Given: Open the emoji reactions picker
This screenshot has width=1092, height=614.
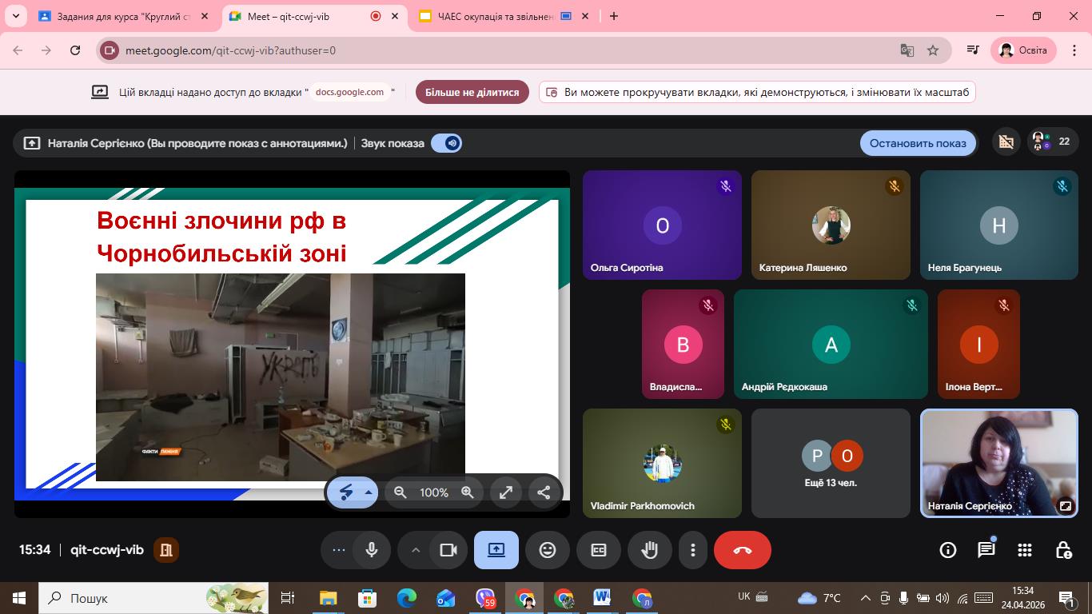Looking at the screenshot, I should click(x=548, y=550).
